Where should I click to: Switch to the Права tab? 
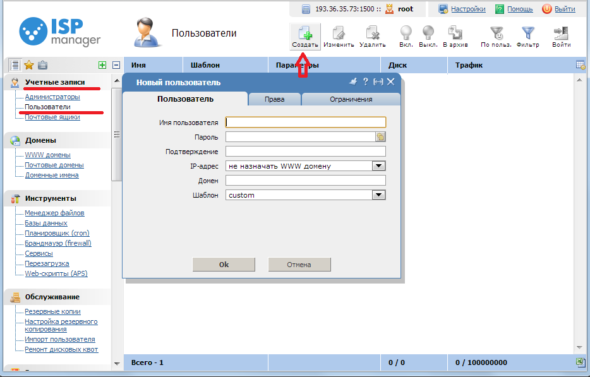(x=275, y=99)
